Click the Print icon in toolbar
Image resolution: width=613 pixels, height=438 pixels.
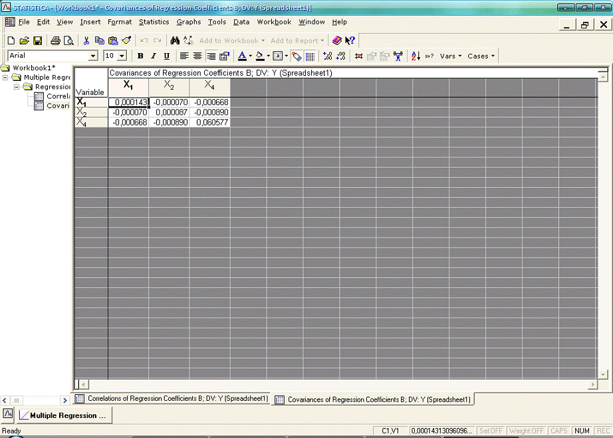pyautogui.click(x=56, y=40)
